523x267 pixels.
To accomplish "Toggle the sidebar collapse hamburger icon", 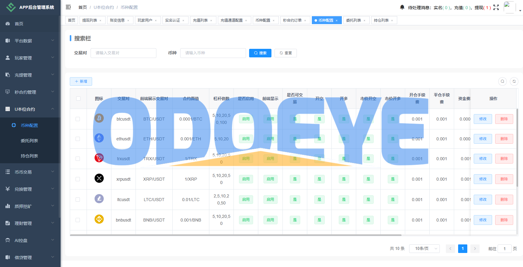I will tap(68, 7).
